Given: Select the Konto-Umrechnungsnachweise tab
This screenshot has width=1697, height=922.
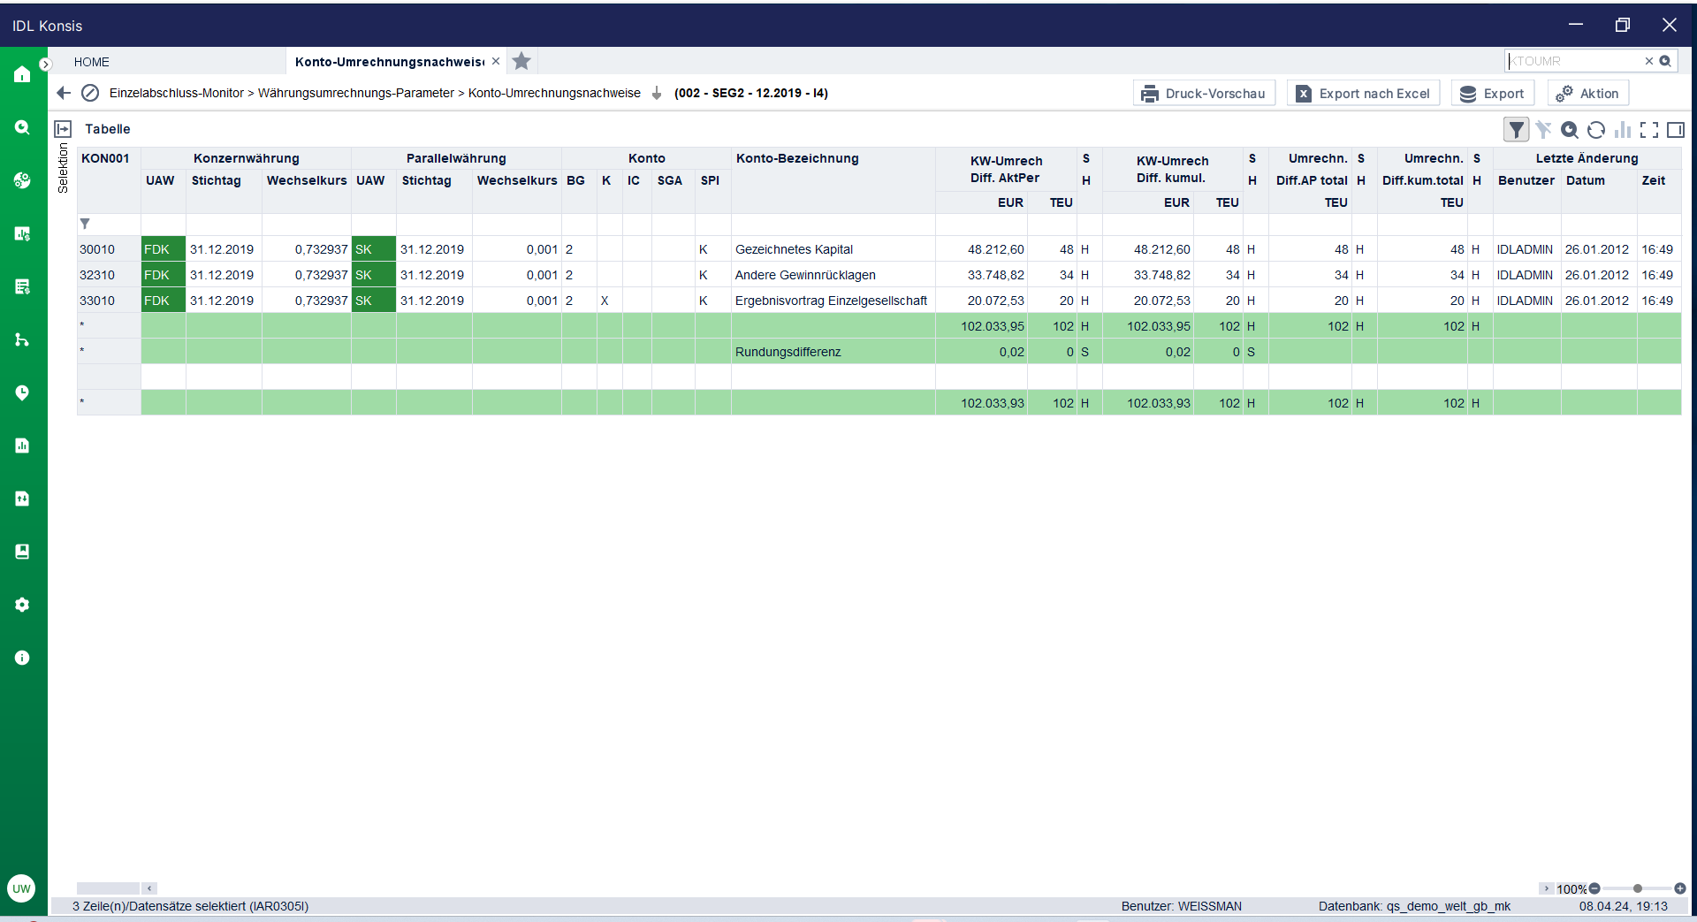Looking at the screenshot, I should pyautogui.click(x=389, y=62).
